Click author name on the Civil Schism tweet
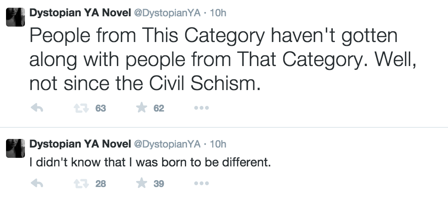Viewport: 448px width, 199px height. 80,13
